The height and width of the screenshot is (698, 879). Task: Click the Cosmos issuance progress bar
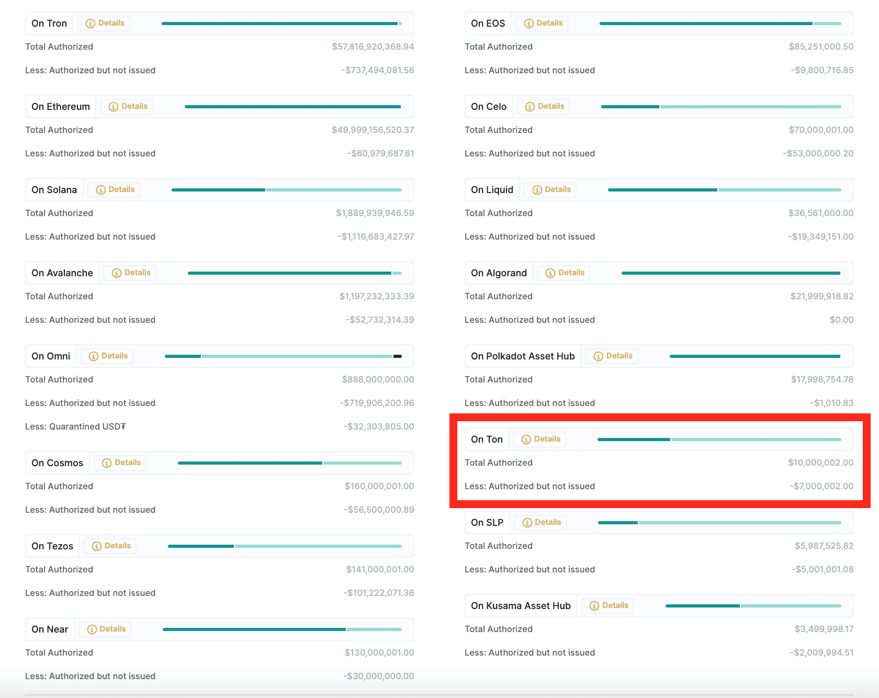[290, 463]
